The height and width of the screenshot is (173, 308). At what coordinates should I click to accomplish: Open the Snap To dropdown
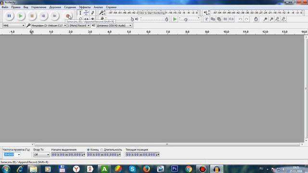tap(41, 155)
